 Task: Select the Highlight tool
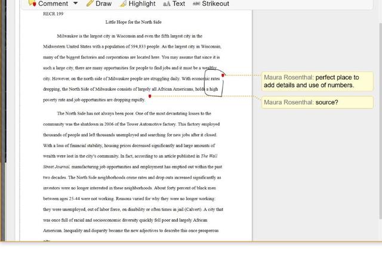pyautogui.click(x=138, y=4)
